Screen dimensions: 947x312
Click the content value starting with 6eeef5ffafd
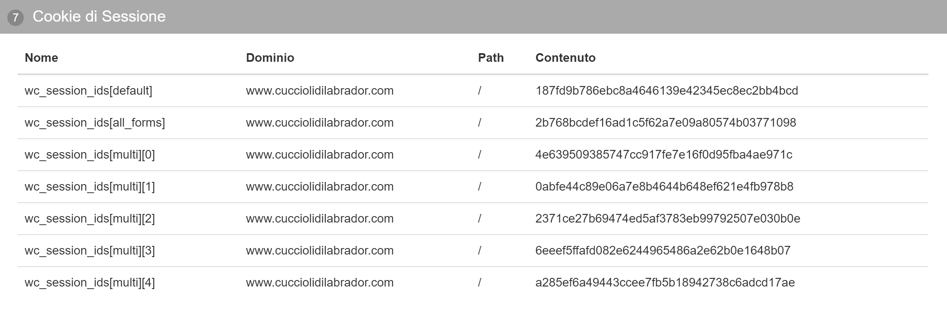point(663,251)
